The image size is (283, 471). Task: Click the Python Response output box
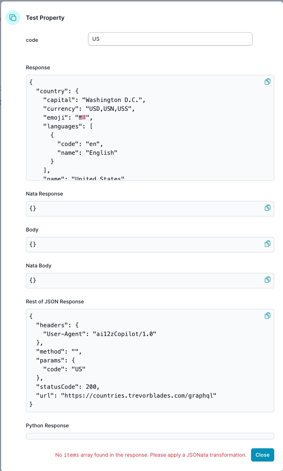150,436
